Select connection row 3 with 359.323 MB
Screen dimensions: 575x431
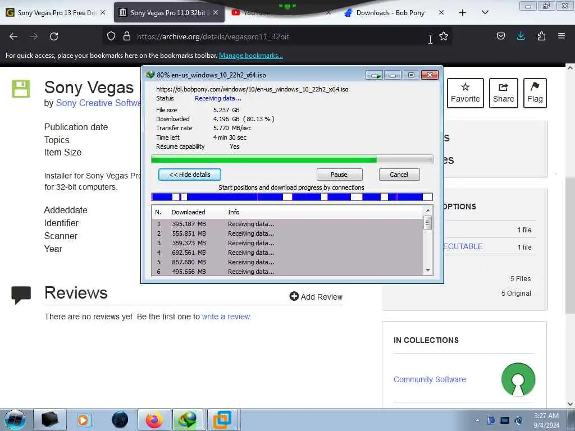[287, 243]
